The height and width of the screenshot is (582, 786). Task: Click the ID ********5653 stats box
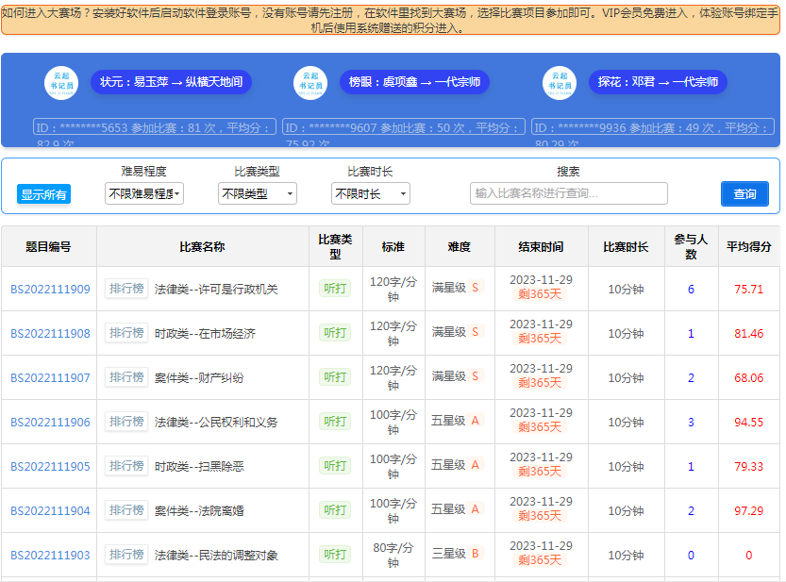(x=155, y=126)
